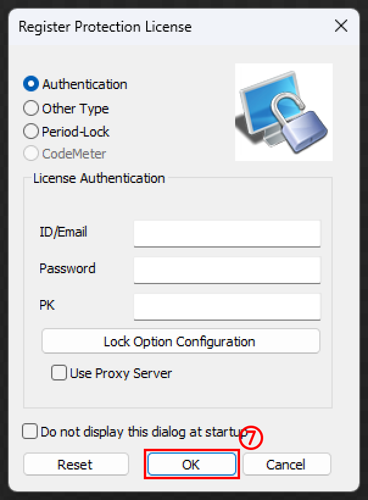Close the Register Protection License dialog
This screenshot has height=500, width=368.
pos(341,26)
